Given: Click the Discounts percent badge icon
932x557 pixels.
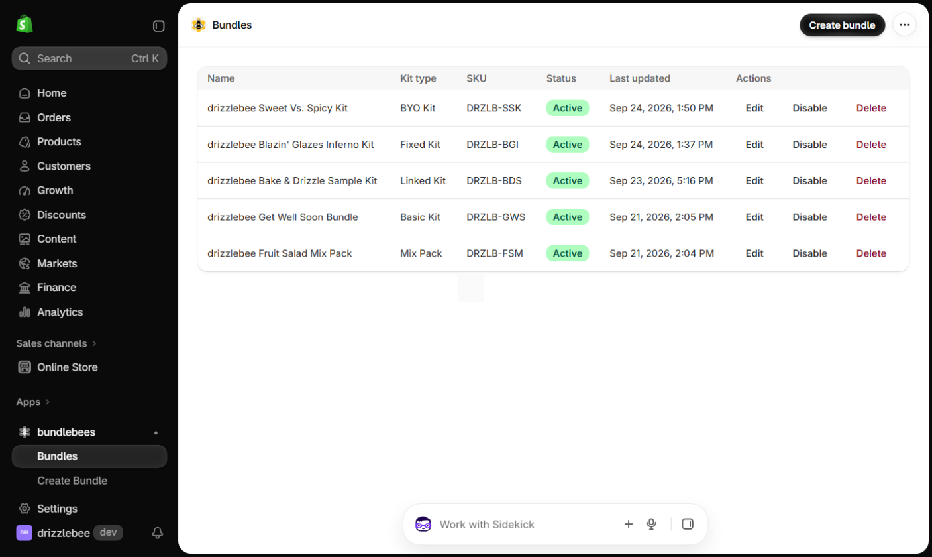Looking at the screenshot, I should [25, 215].
